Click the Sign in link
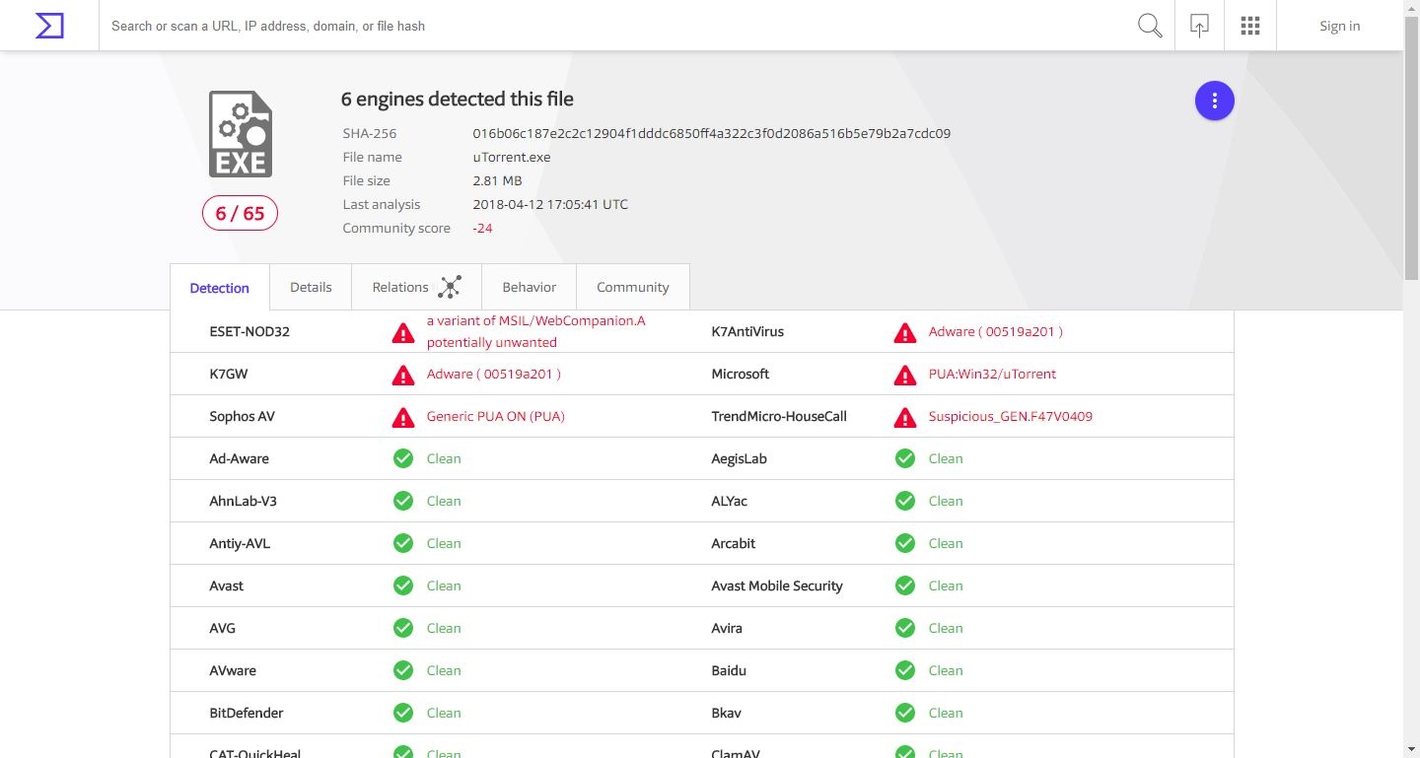Viewport: 1420px width, 758px height. (x=1339, y=26)
